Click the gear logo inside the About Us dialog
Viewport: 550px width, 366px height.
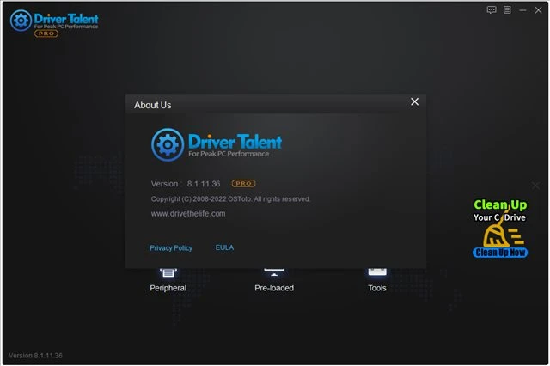[x=167, y=143]
